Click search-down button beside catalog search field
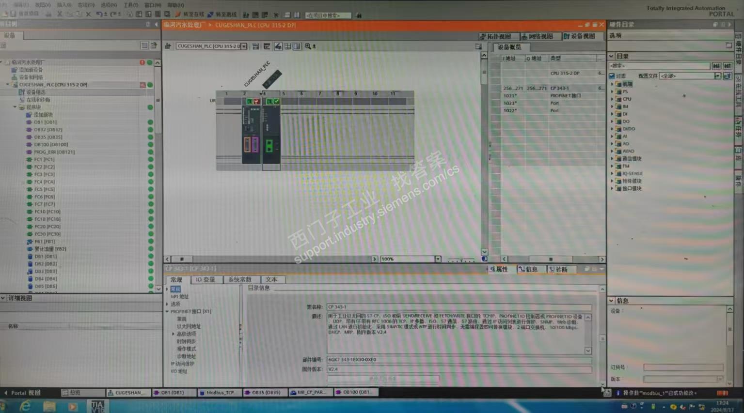Image resolution: width=744 pixels, height=413 pixels. [x=716, y=65]
